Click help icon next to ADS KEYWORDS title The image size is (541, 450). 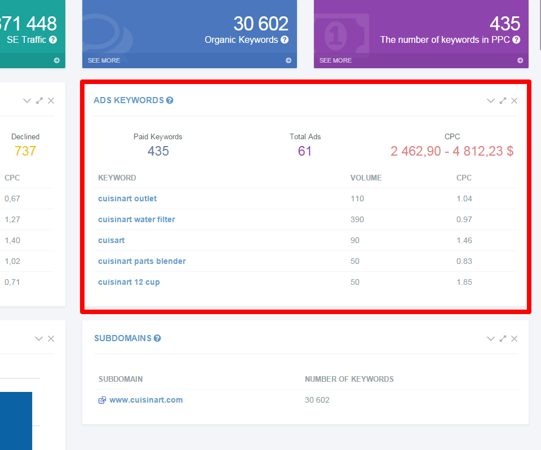pos(170,100)
